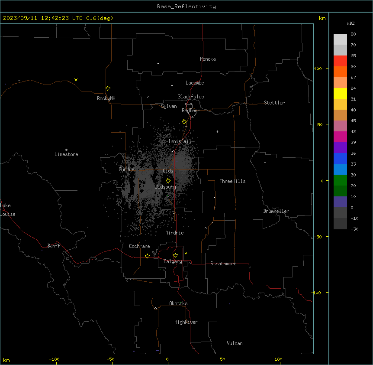Select the yellow diamond marker below Cochrane
Screen dimensions: 373x365
[147, 256]
